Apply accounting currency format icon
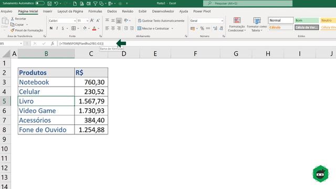 pyautogui.click(x=193, y=28)
